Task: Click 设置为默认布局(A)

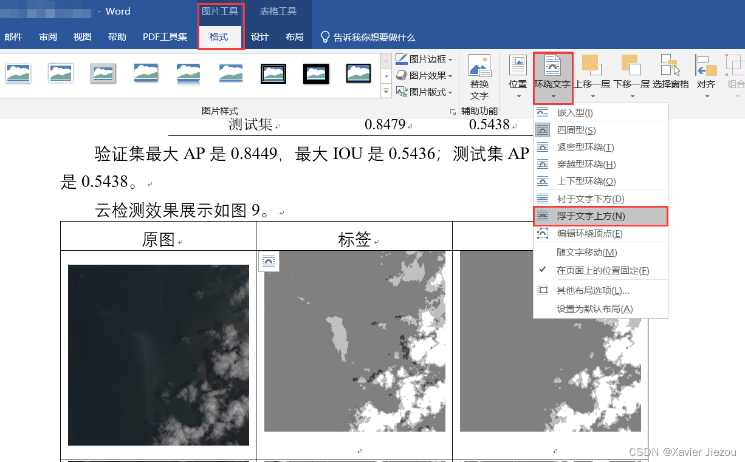Action: click(x=600, y=308)
